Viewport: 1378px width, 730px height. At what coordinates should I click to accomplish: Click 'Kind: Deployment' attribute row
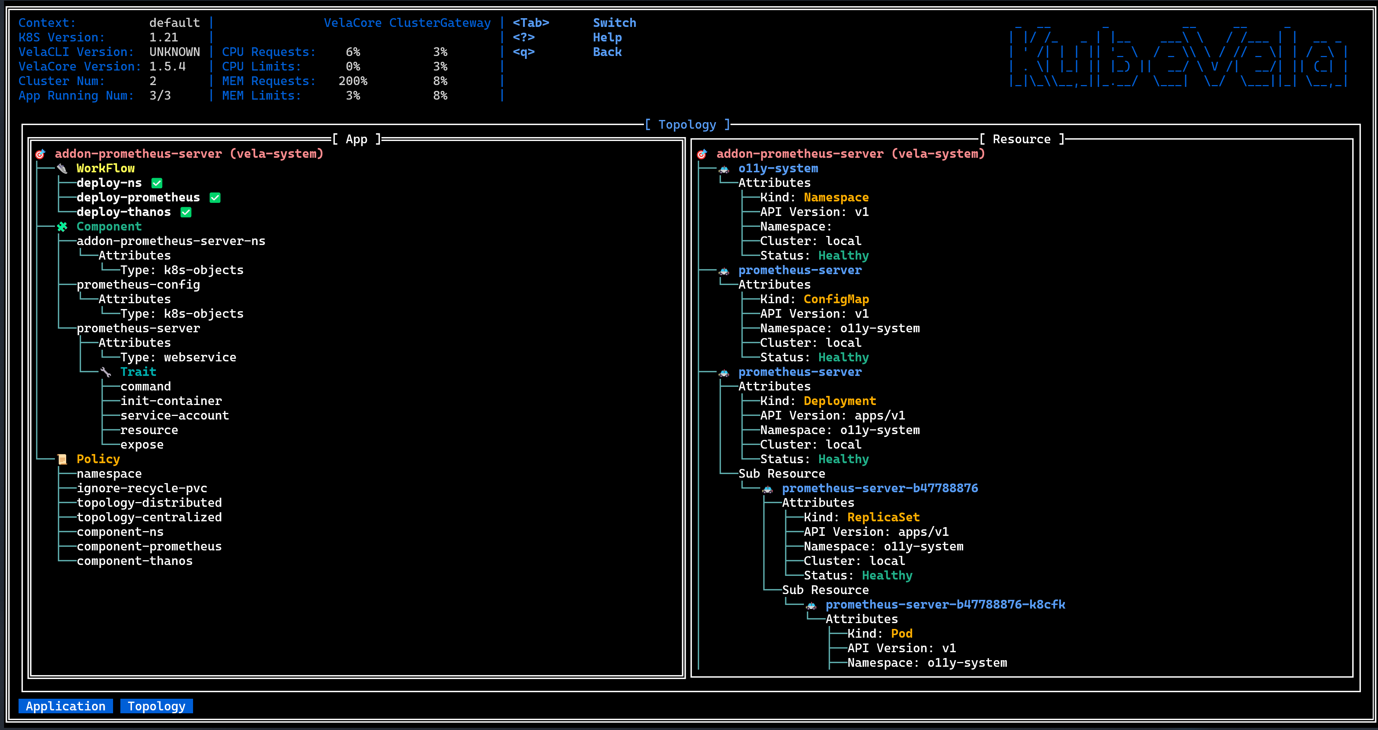pyautogui.click(x=818, y=401)
